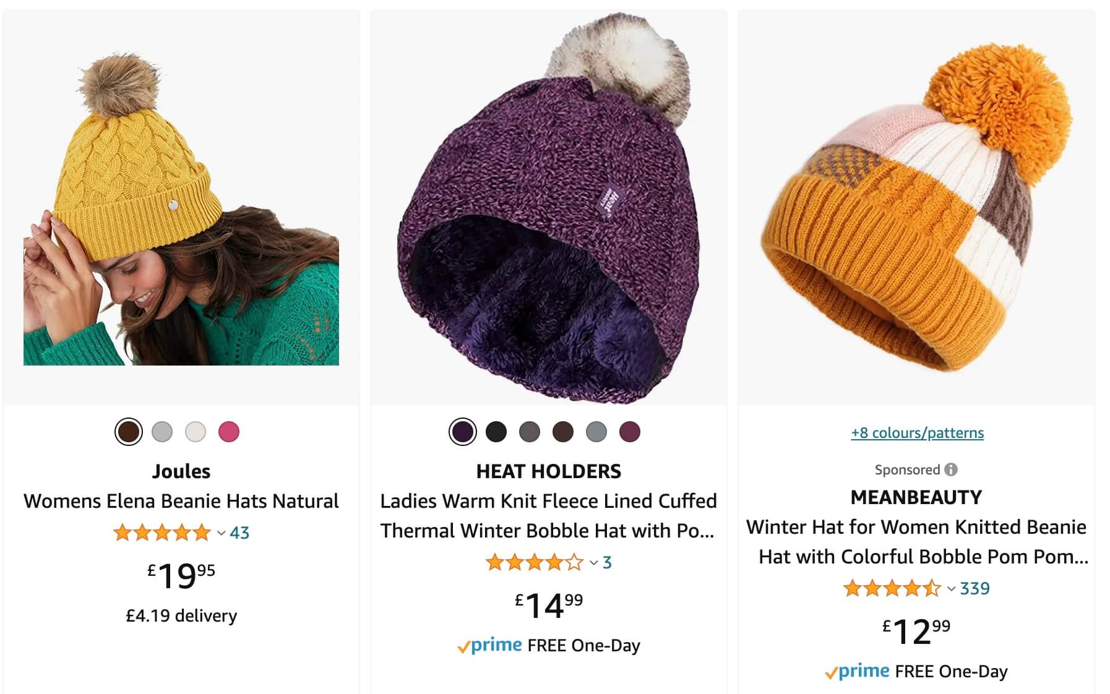
Task: Click the prime logo under Heat Holders hat
Action: click(x=489, y=645)
